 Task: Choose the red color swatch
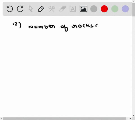click(104, 9)
